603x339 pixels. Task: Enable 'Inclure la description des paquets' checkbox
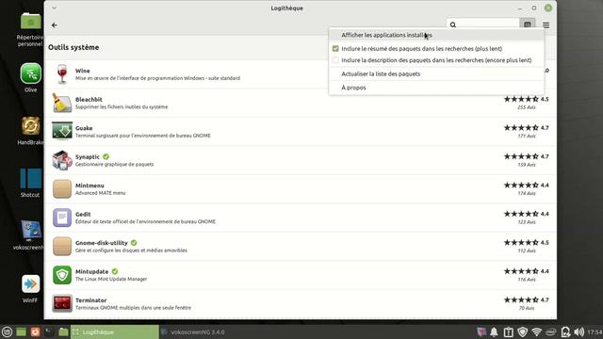335,60
